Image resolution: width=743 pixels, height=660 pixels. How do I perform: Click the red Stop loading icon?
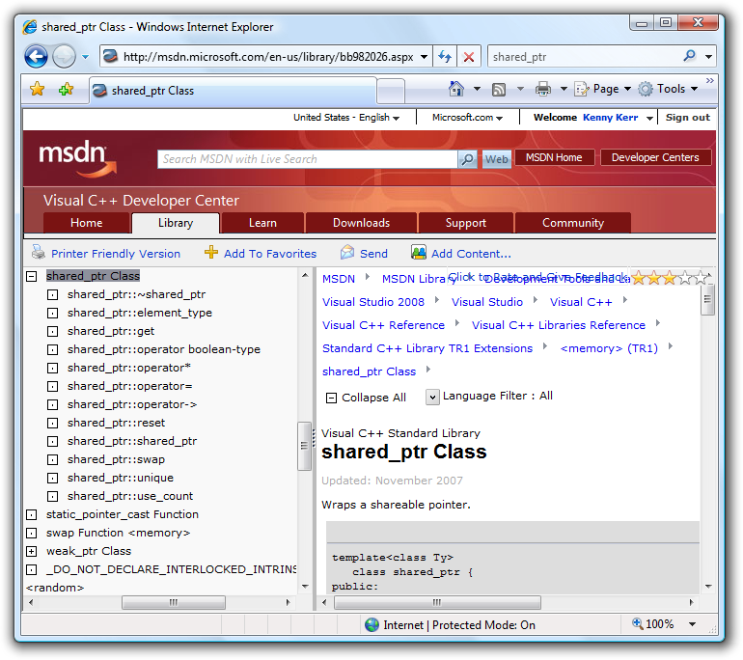[x=469, y=57]
